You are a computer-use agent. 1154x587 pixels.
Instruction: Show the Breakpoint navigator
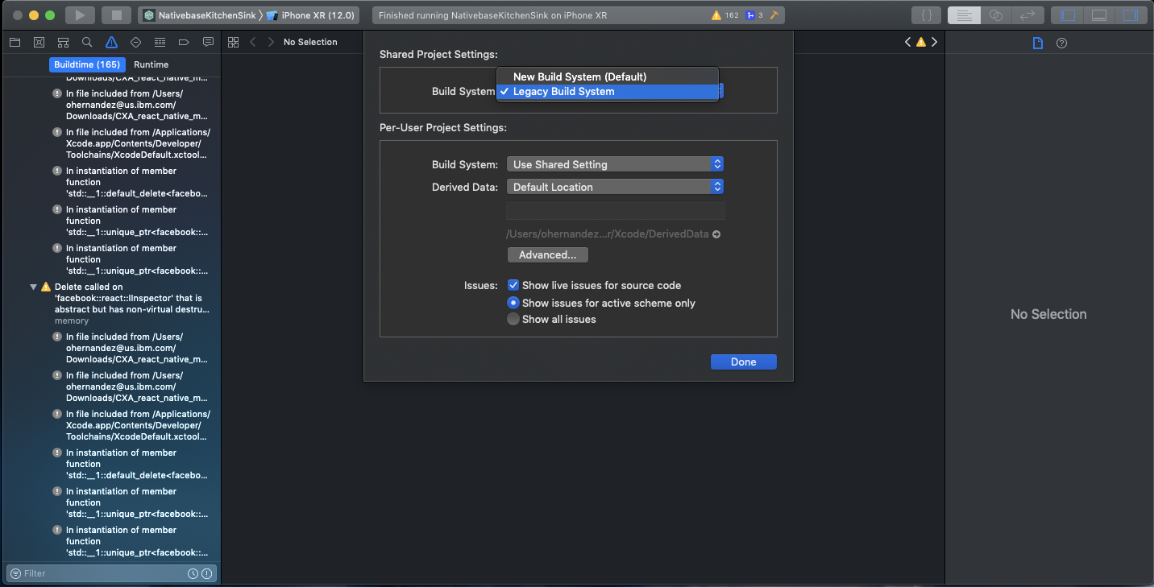(184, 42)
